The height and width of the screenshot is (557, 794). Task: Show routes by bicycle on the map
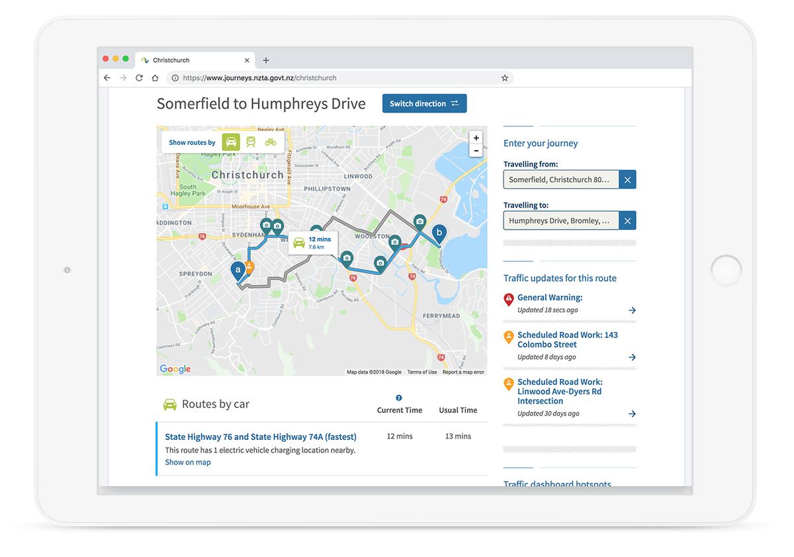(271, 142)
